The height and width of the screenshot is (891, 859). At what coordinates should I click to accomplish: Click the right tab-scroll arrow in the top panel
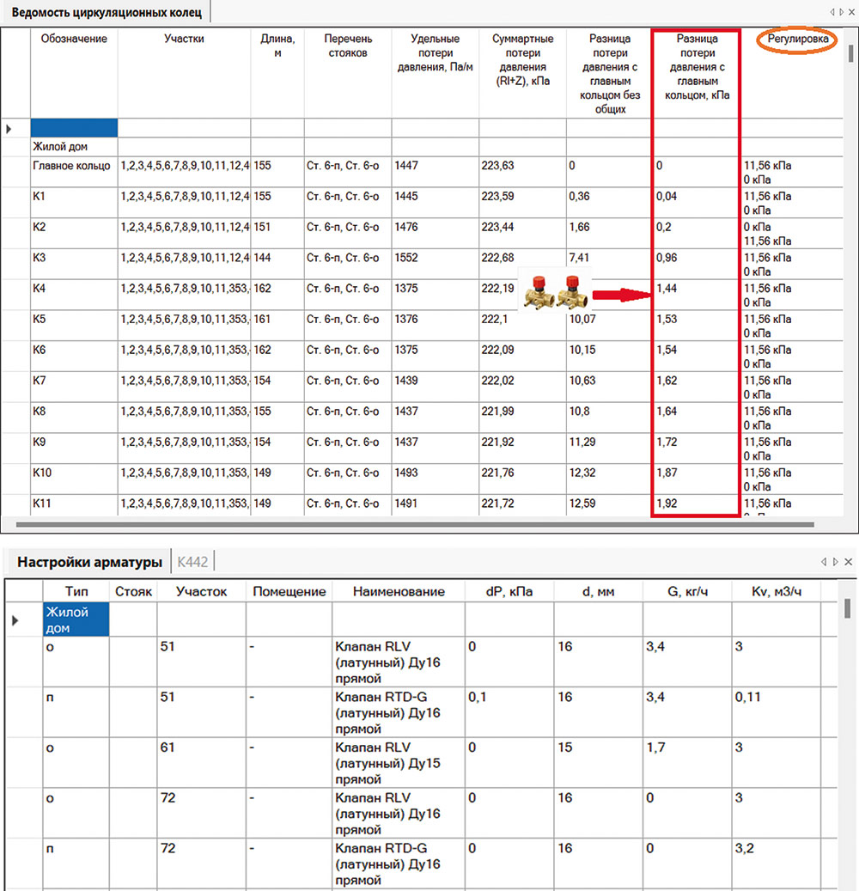tap(841, 11)
